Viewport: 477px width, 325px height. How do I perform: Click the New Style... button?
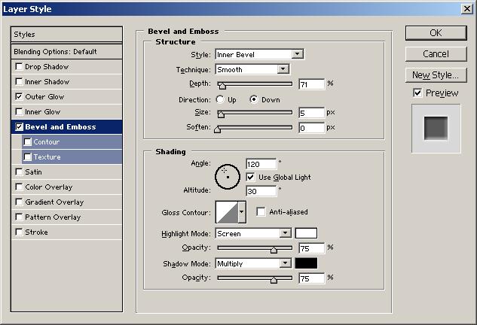click(436, 75)
